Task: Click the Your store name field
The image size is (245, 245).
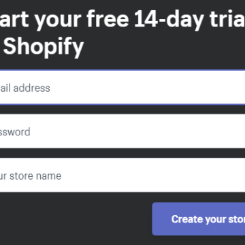Action: click(x=122, y=175)
